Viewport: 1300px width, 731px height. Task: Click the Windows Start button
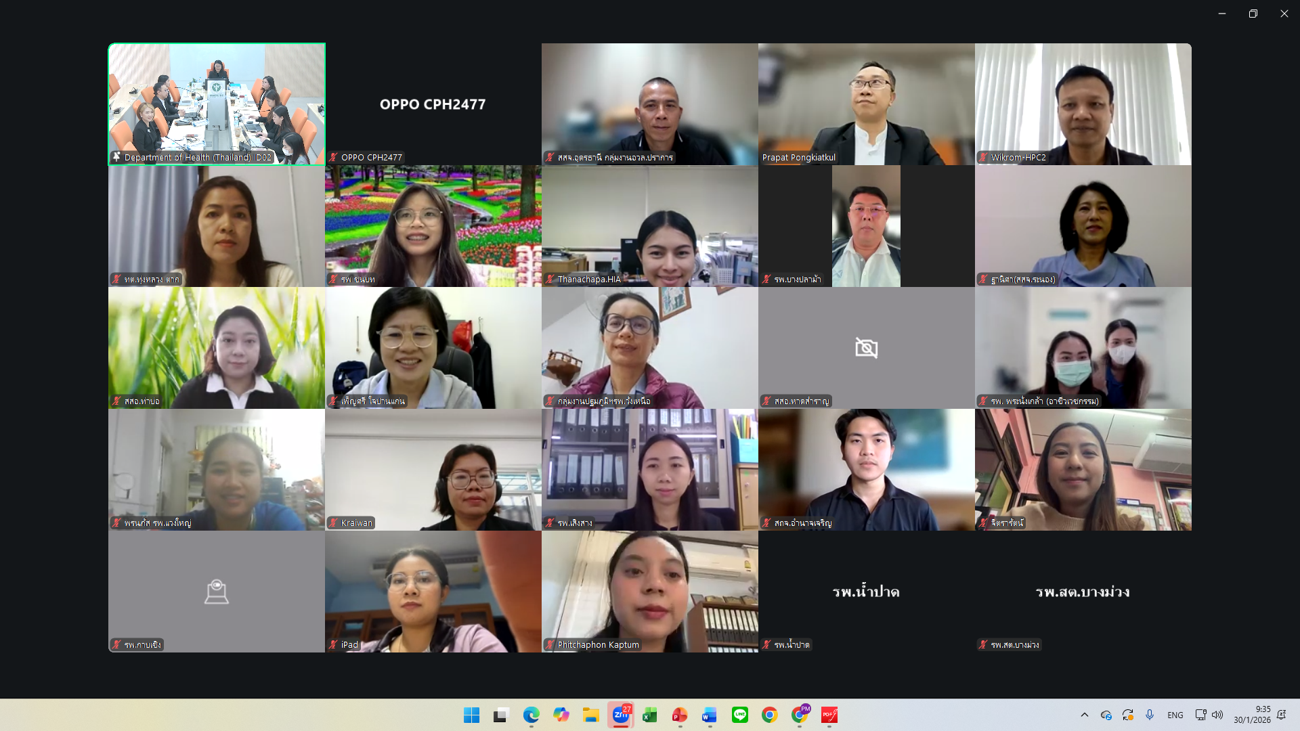pos(472,715)
